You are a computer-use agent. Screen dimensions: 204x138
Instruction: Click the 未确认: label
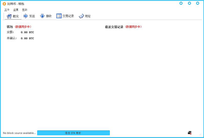[12, 38]
